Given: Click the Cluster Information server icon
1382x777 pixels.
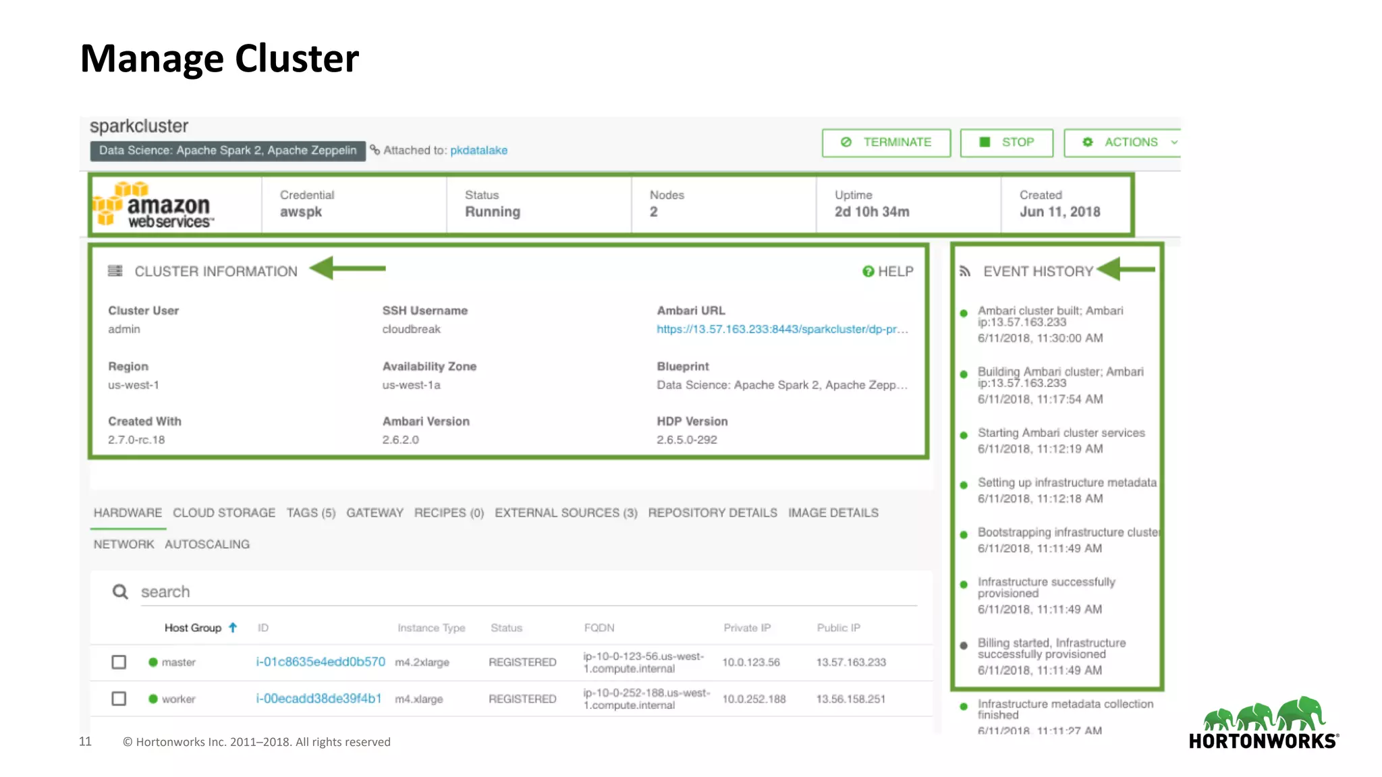Looking at the screenshot, I should tap(115, 270).
